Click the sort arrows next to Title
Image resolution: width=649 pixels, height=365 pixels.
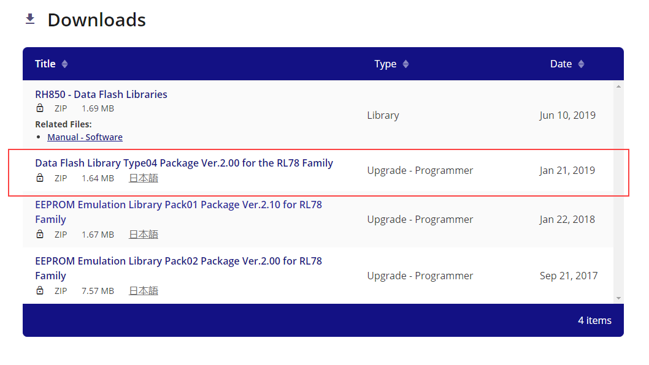[64, 64]
